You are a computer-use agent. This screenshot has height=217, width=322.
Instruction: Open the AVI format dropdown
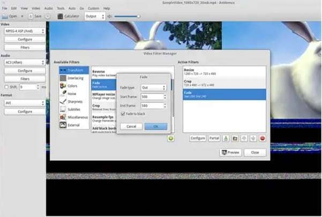tap(25, 103)
